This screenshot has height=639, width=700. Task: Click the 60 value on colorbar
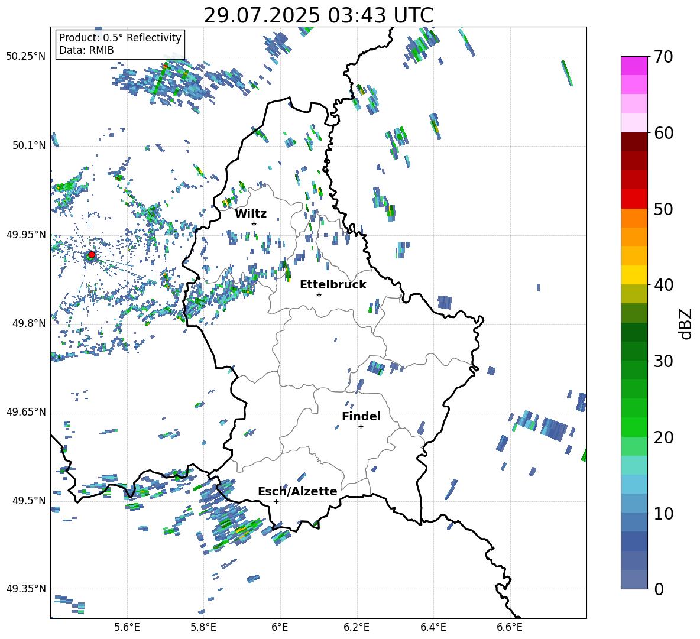point(663,133)
